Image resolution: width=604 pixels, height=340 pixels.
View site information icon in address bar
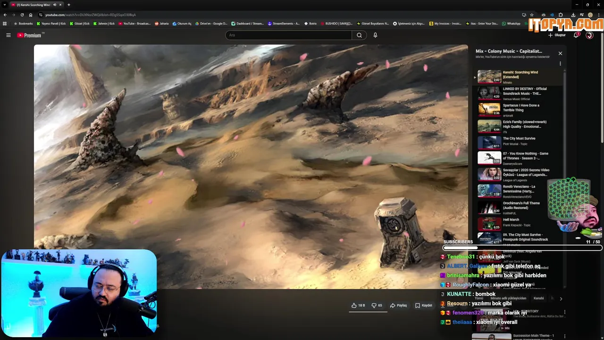[41, 15]
